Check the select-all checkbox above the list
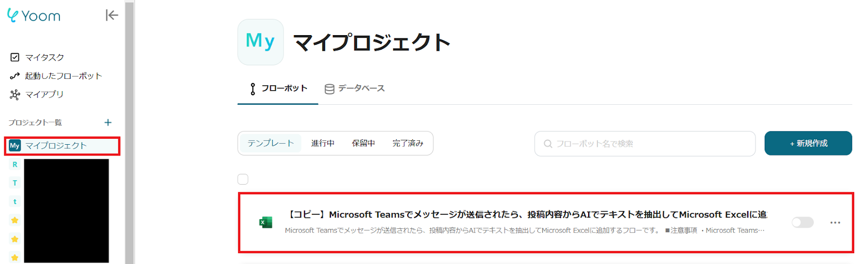The width and height of the screenshot is (864, 264). coord(243,179)
